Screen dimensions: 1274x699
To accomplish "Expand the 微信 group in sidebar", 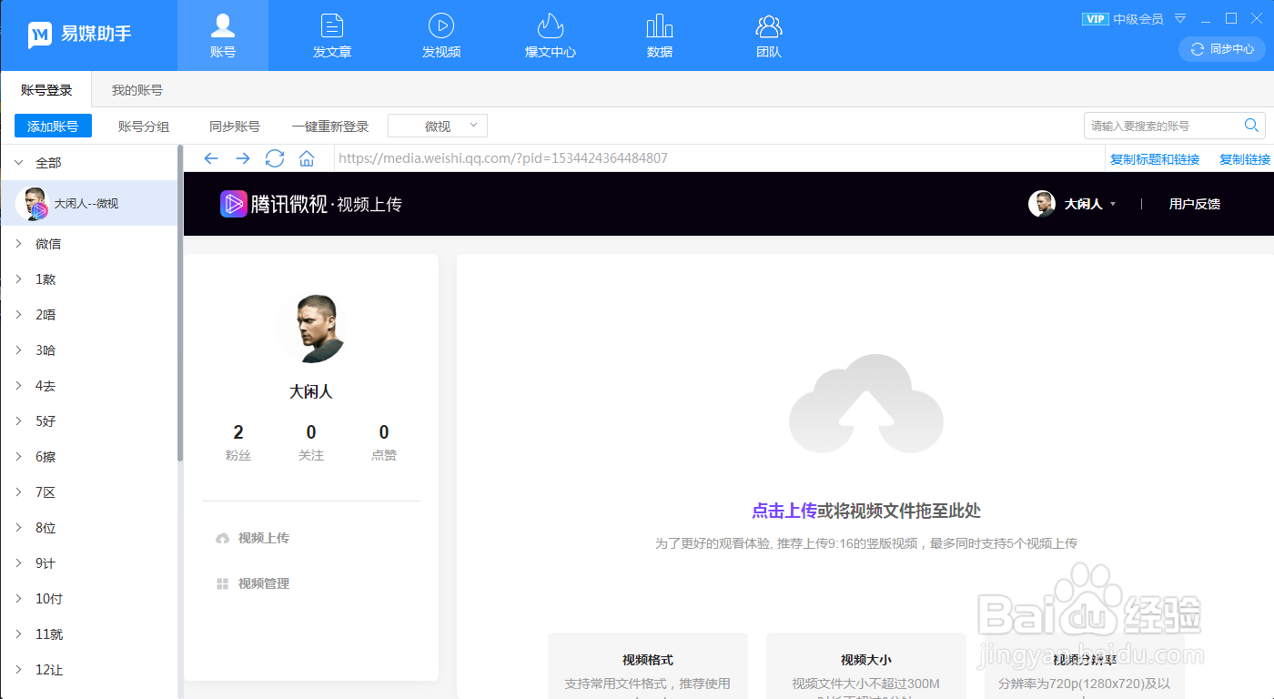I will (x=20, y=243).
